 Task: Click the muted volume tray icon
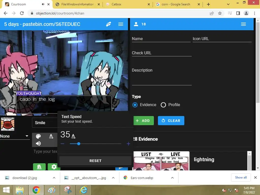[x=224, y=190]
